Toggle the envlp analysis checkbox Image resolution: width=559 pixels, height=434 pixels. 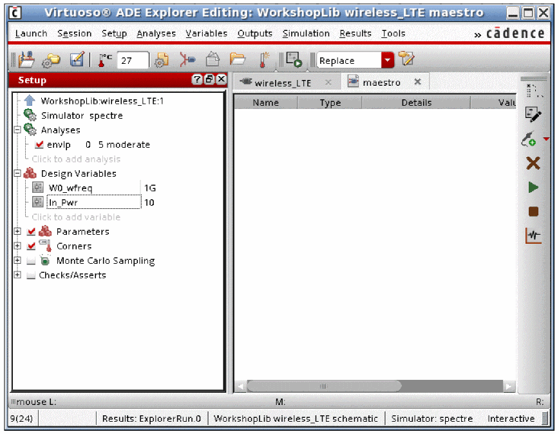(39, 144)
